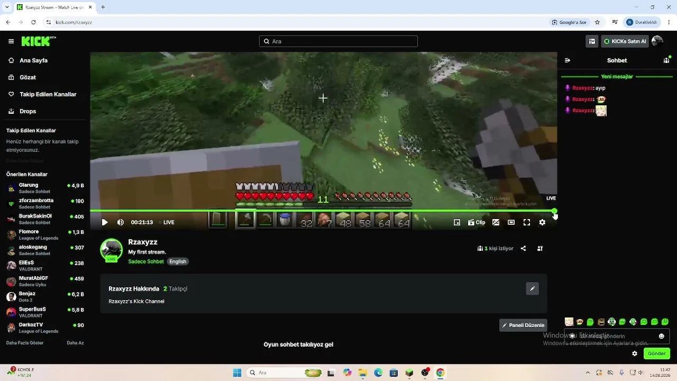
Task: Open DarkozTV channel
Action: pyautogui.click(x=45, y=328)
